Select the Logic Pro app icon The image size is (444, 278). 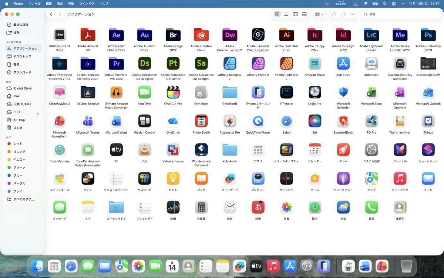315,92
